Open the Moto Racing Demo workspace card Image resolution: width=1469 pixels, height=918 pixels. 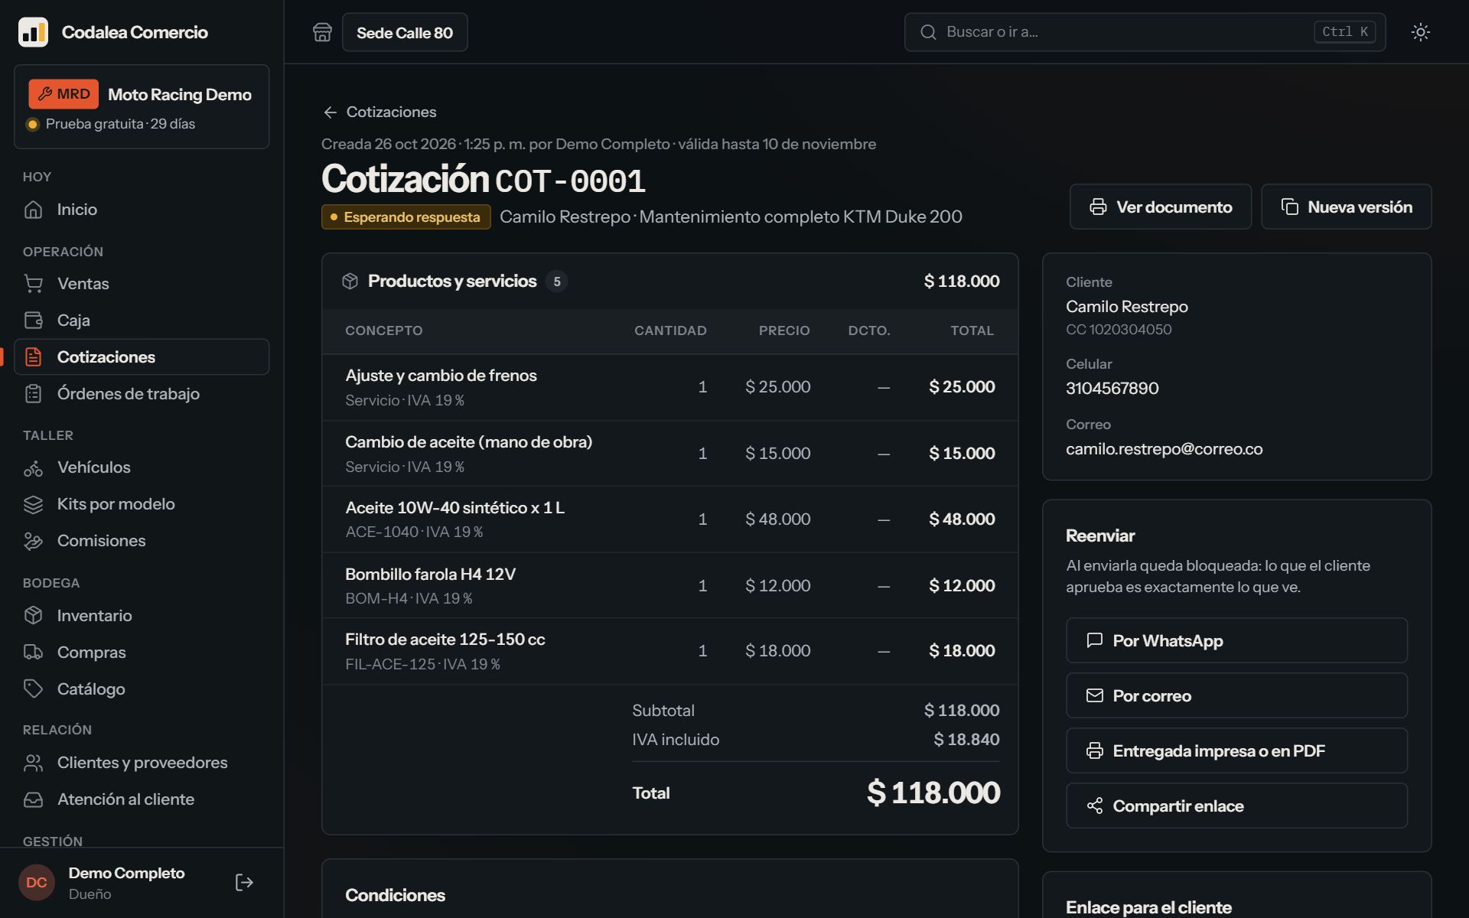tap(142, 106)
